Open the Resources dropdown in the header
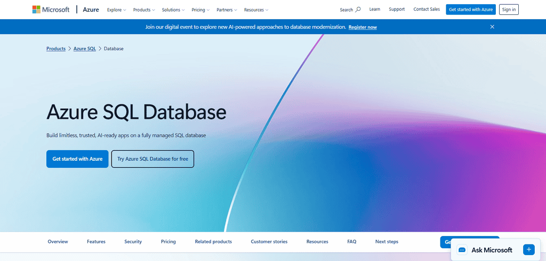The image size is (546, 261). (x=256, y=10)
